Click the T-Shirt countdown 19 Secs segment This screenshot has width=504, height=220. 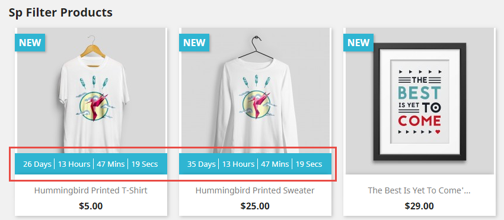click(145, 164)
